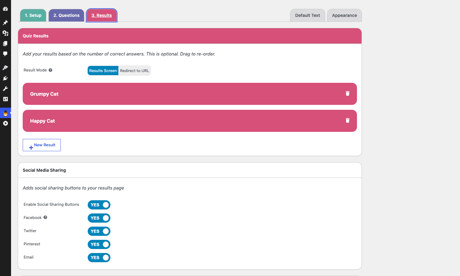Click the collapse menu arrow icon in sidebar
The height and width of the screenshot is (276, 460).
point(5,123)
